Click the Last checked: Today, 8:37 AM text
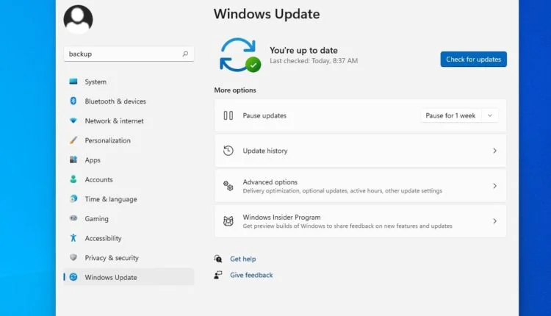 pyautogui.click(x=314, y=61)
